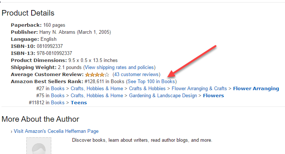The height and width of the screenshot is (154, 285).
Task: Select Books link in the #11812 rank row
Action: [x=58, y=103]
